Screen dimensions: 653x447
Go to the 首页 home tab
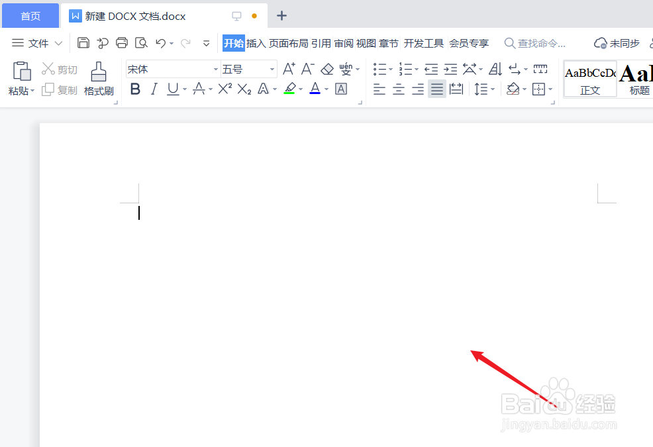click(30, 16)
